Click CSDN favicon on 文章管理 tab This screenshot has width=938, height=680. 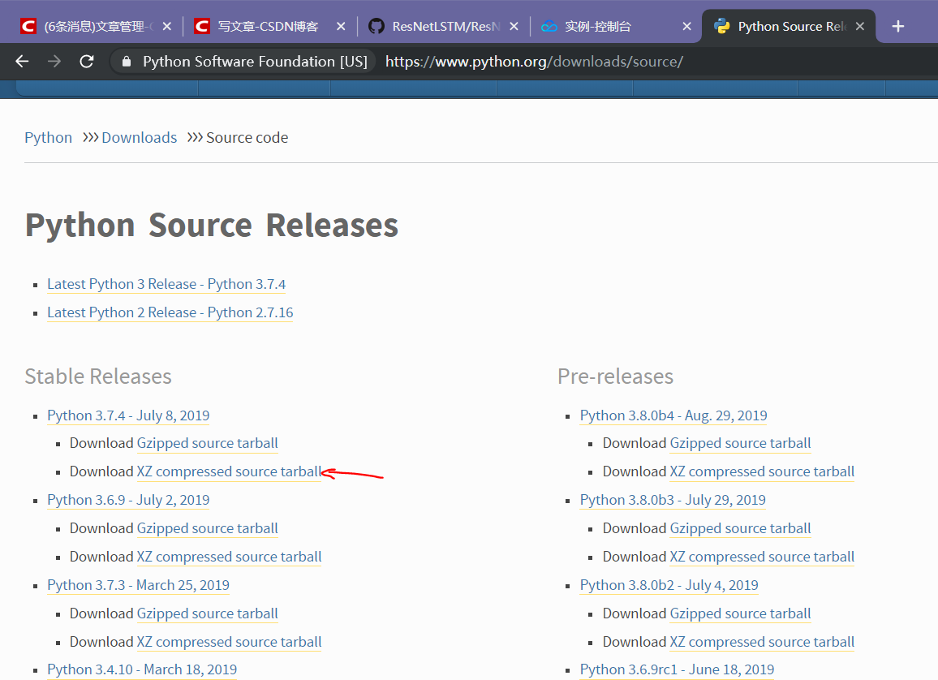pos(28,26)
